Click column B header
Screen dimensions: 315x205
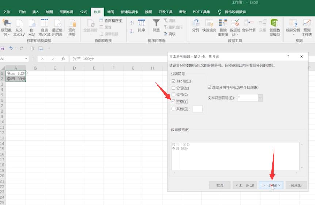(x=35, y=68)
